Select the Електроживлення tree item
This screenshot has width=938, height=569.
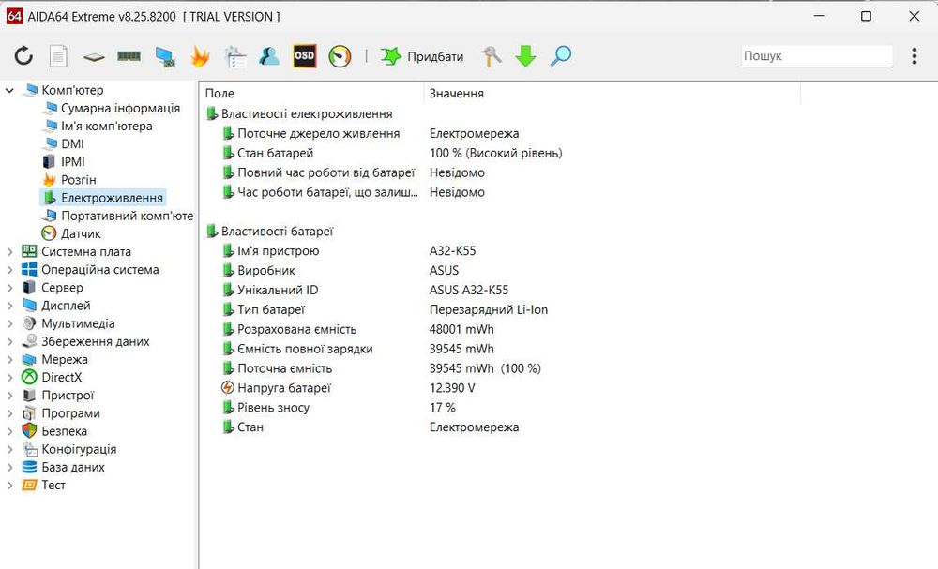click(x=112, y=198)
